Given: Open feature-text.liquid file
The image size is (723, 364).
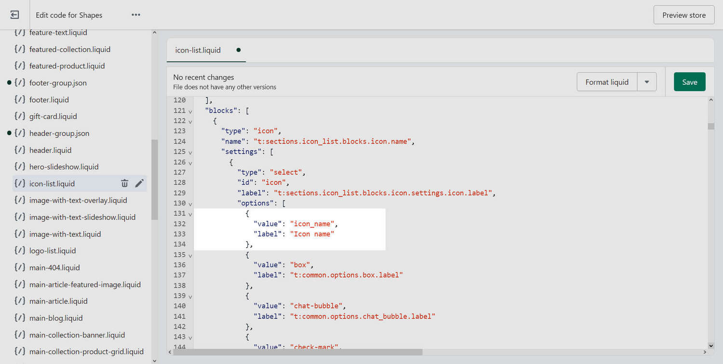Looking at the screenshot, I should tap(58, 32).
